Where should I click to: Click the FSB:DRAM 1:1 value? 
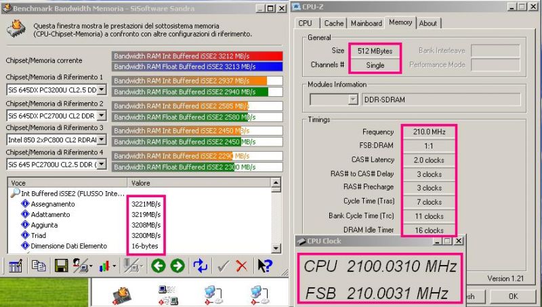(x=429, y=146)
